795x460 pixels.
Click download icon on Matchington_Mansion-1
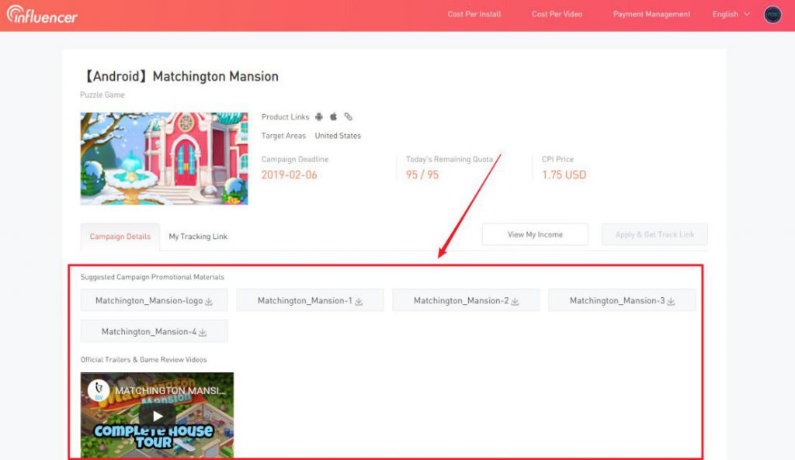click(359, 301)
